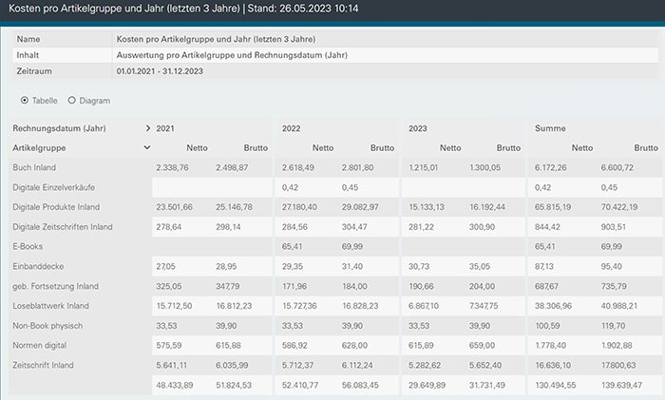Expand the Rechnungsdatum (Jahr) chevron
665x400 pixels.
point(147,127)
